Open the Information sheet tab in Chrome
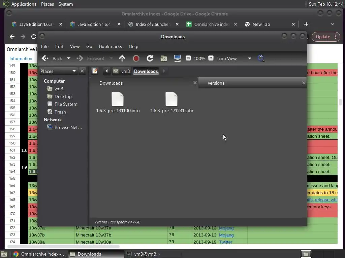 [x=21, y=58]
